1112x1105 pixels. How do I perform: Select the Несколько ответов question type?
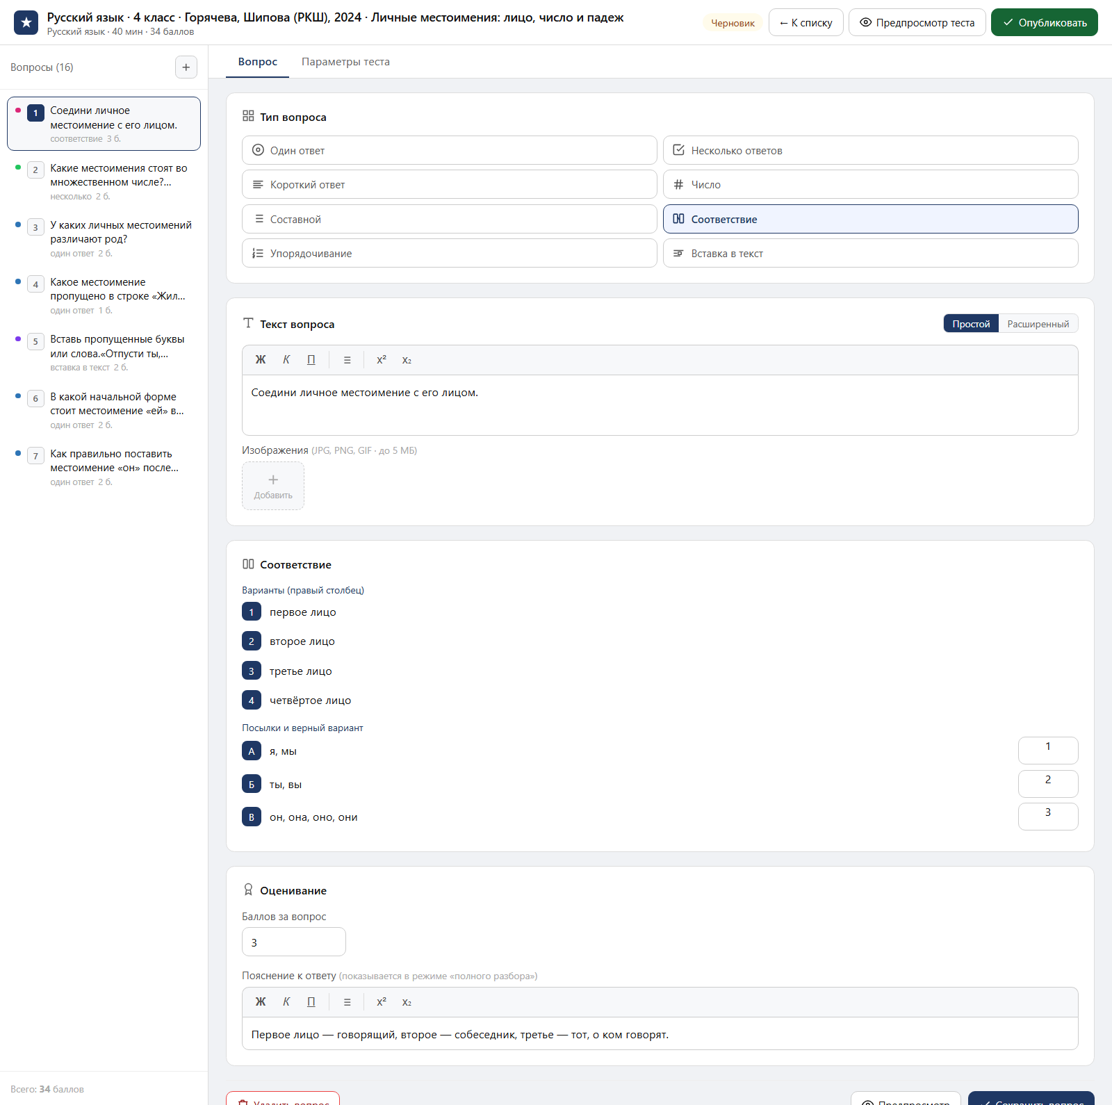click(871, 150)
